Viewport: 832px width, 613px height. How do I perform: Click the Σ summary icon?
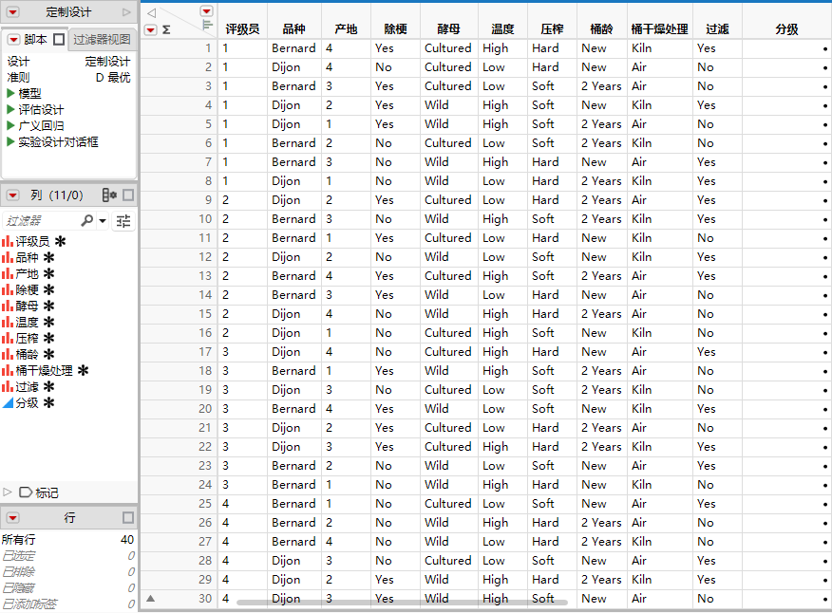pos(166,29)
